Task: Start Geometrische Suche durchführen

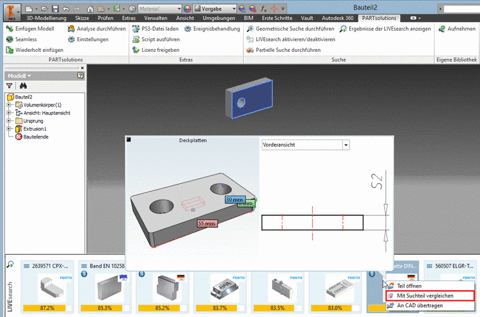Action: [x=291, y=29]
